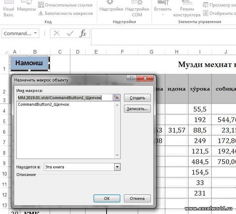Open Insert Function fx dialog

(x=83, y=33)
